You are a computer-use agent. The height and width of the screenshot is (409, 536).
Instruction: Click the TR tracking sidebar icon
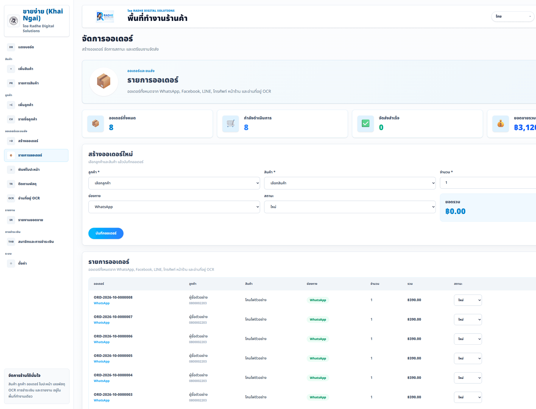(11, 184)
